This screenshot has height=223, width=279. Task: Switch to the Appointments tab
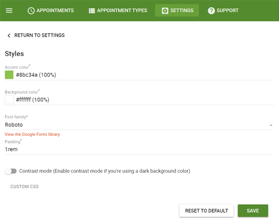(x=51, y=10)
